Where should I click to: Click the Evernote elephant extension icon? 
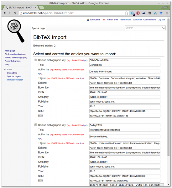point(150,13)
